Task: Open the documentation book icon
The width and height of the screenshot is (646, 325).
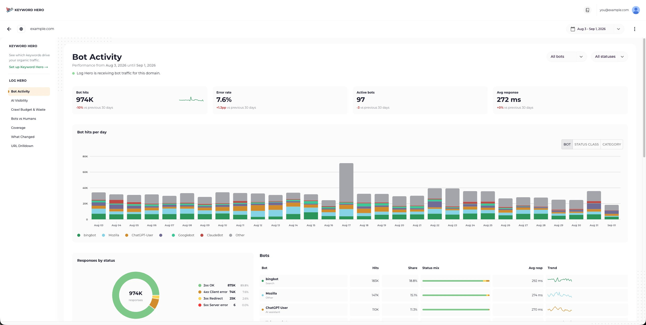Action: point(587,10)
